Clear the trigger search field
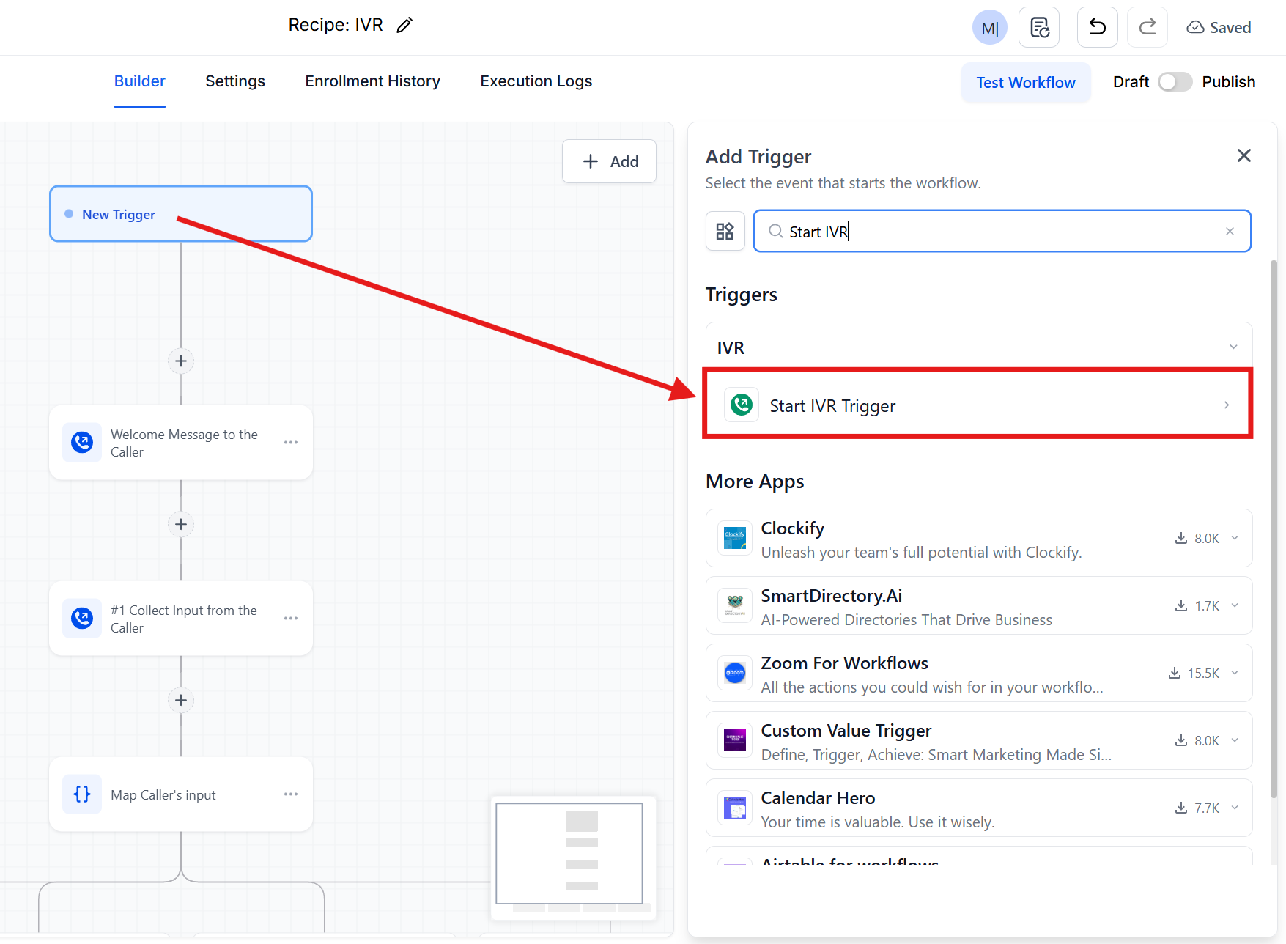 1230,232
